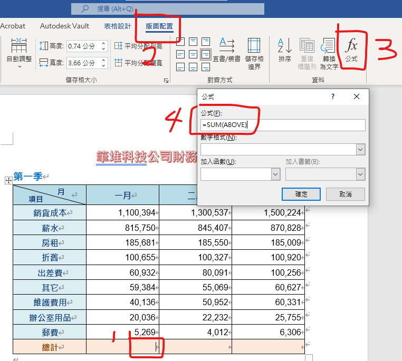This screenshot has height=361, width=402.
Task: Select align center icon
Action: pos(193,54)
